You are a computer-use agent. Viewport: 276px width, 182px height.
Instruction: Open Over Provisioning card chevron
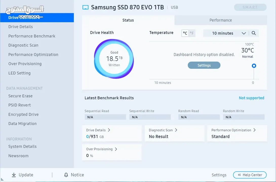coord(116,149)
